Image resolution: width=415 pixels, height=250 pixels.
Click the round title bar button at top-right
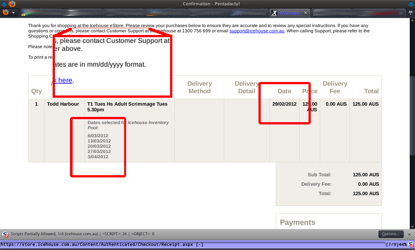[x=411, y=4]
